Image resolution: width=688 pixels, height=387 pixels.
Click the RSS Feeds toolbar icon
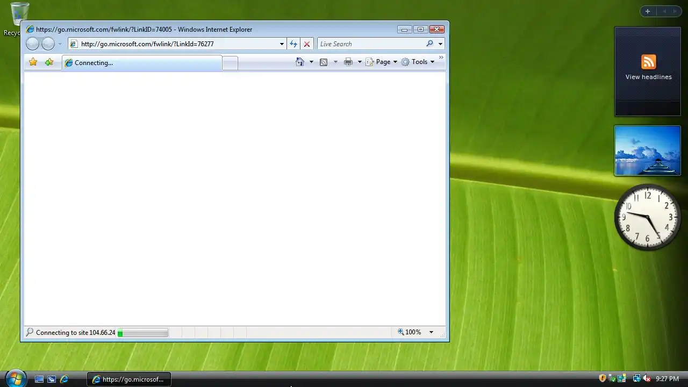tap(324, 62)
